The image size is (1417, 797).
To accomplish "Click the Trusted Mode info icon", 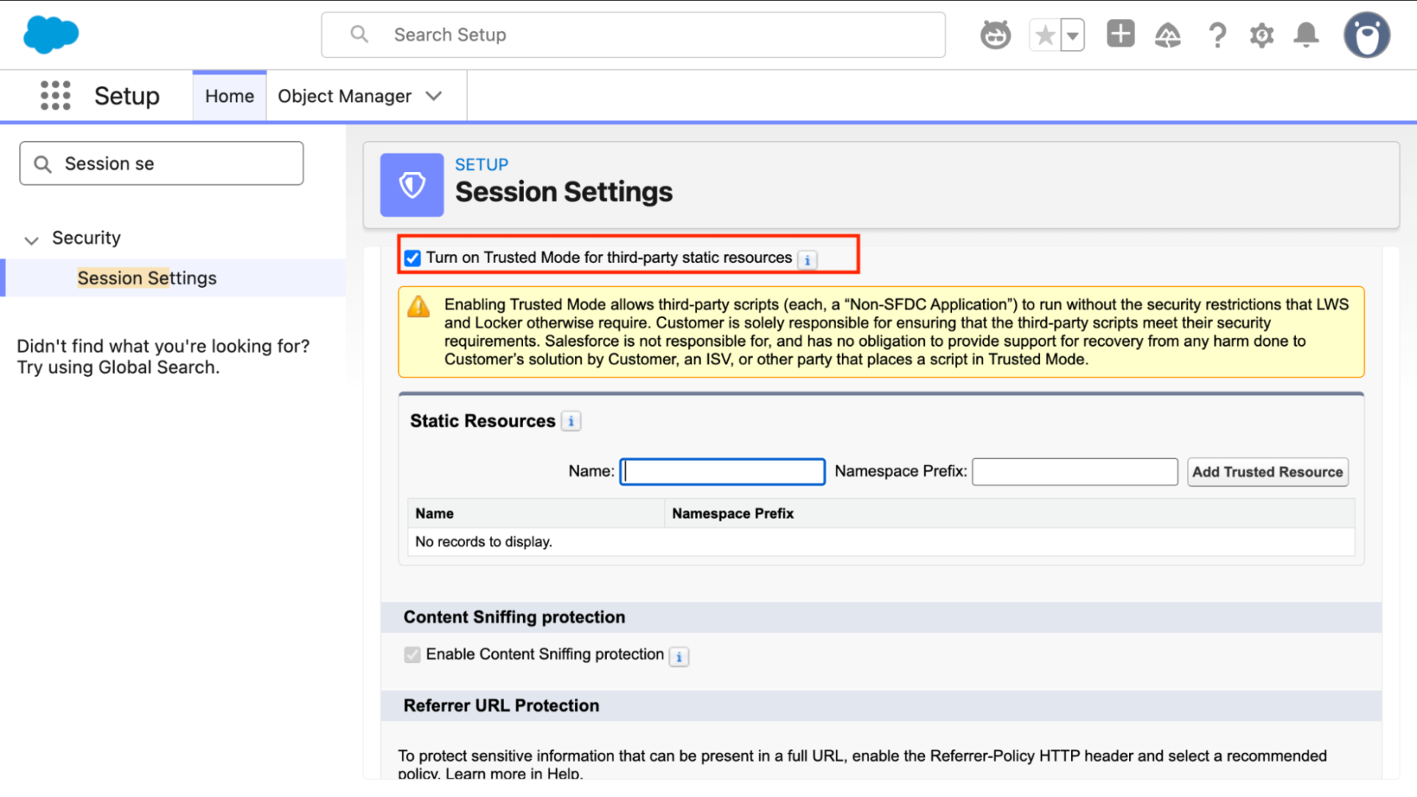I will pyautogui.click(x=807, y=260).
